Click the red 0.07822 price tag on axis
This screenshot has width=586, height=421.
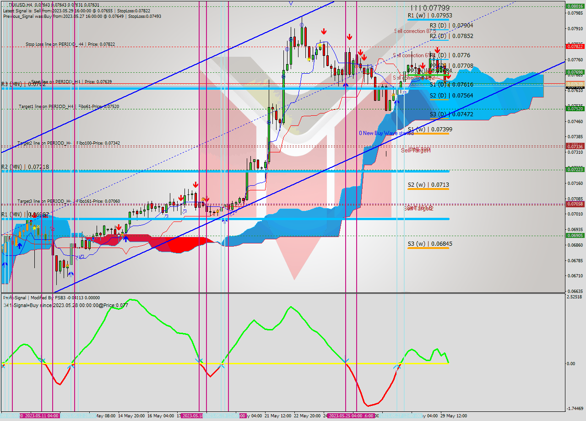pos(575,46)
